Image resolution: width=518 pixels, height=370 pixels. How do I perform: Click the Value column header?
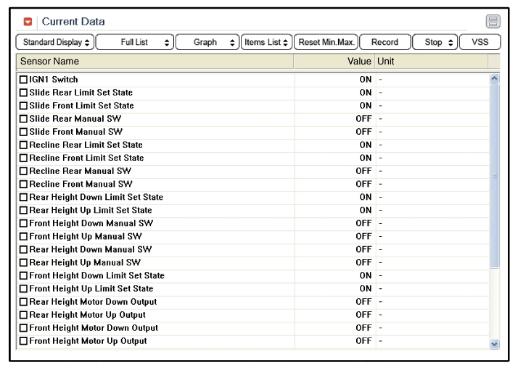click(x=334, y=62)
